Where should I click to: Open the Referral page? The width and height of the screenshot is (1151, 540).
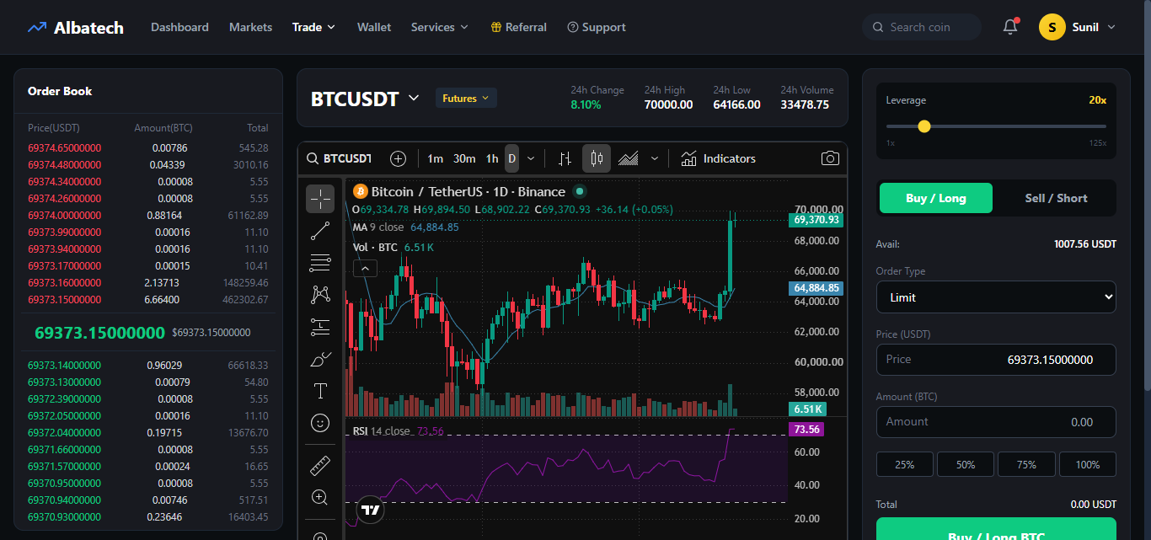point(519,27)
